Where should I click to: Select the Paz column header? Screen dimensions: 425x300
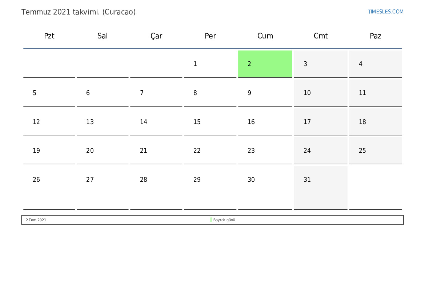pos(376,36)
